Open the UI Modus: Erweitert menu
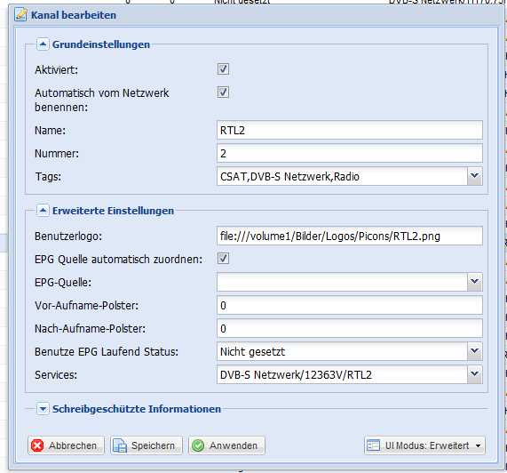This screenshot has height=473, width=507. (x=424, y=445)
